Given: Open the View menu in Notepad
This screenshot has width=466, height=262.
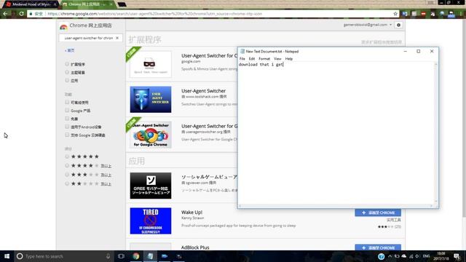Looking at the screenshot, I should 277,59.
